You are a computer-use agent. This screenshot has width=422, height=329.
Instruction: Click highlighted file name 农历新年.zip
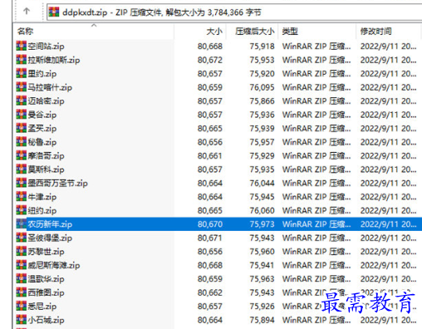click(x=50, y=224)
